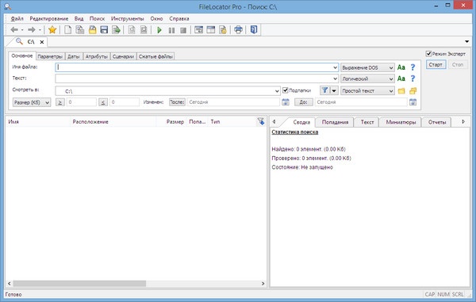Open dropdown arrow next to funnel filter
This screenshot has height=302, width=476.
(x=334, y=90)
